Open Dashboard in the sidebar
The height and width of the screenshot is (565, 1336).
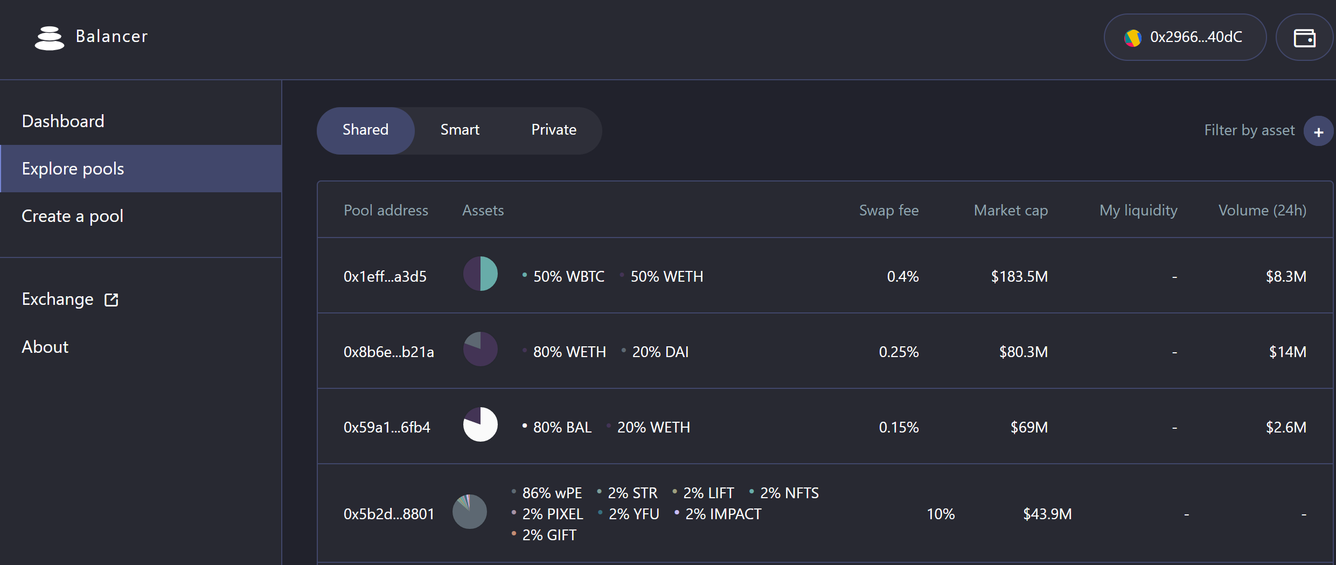click(141, 121)
